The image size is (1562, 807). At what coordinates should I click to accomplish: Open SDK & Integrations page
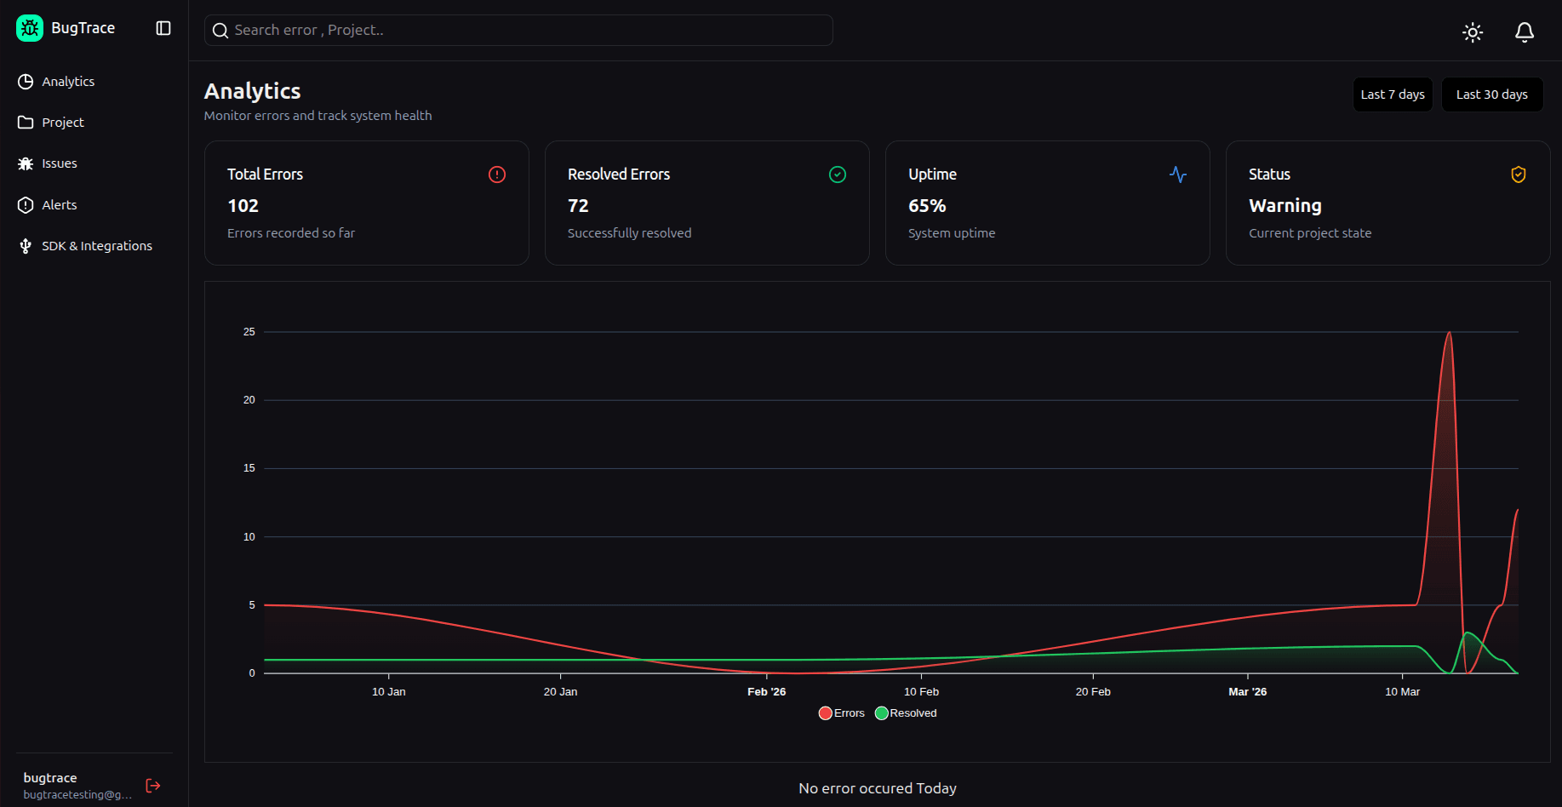[97, 246]
